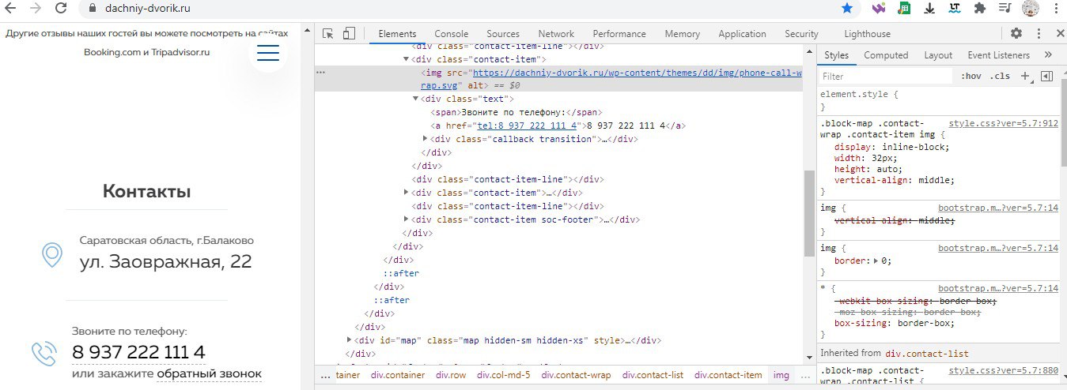Expand the callback transition div
Viewport: 1067px width, 390px height.
click(426, 139)
